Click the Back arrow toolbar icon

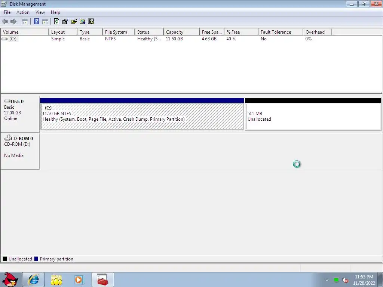(5, 21)
